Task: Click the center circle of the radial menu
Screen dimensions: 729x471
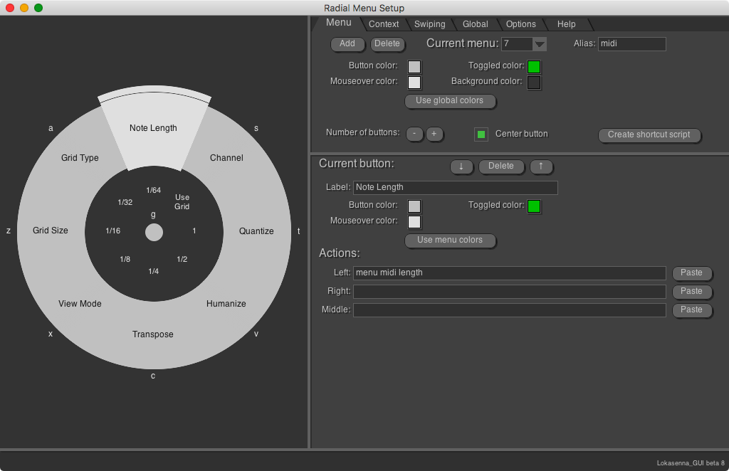Action: (x=153, y=231)
